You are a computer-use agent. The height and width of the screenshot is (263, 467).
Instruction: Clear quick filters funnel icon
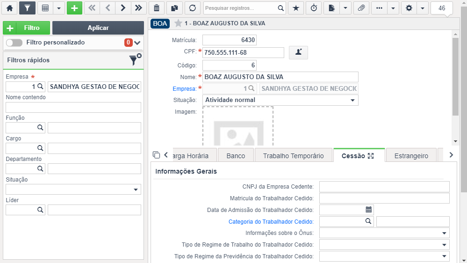135,59
